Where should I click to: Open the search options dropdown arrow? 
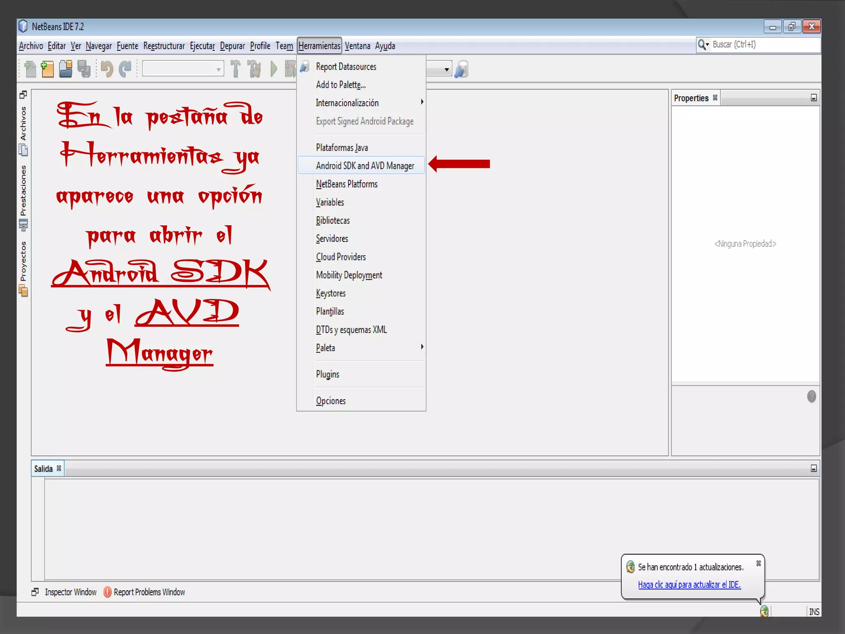coord(707,45)
